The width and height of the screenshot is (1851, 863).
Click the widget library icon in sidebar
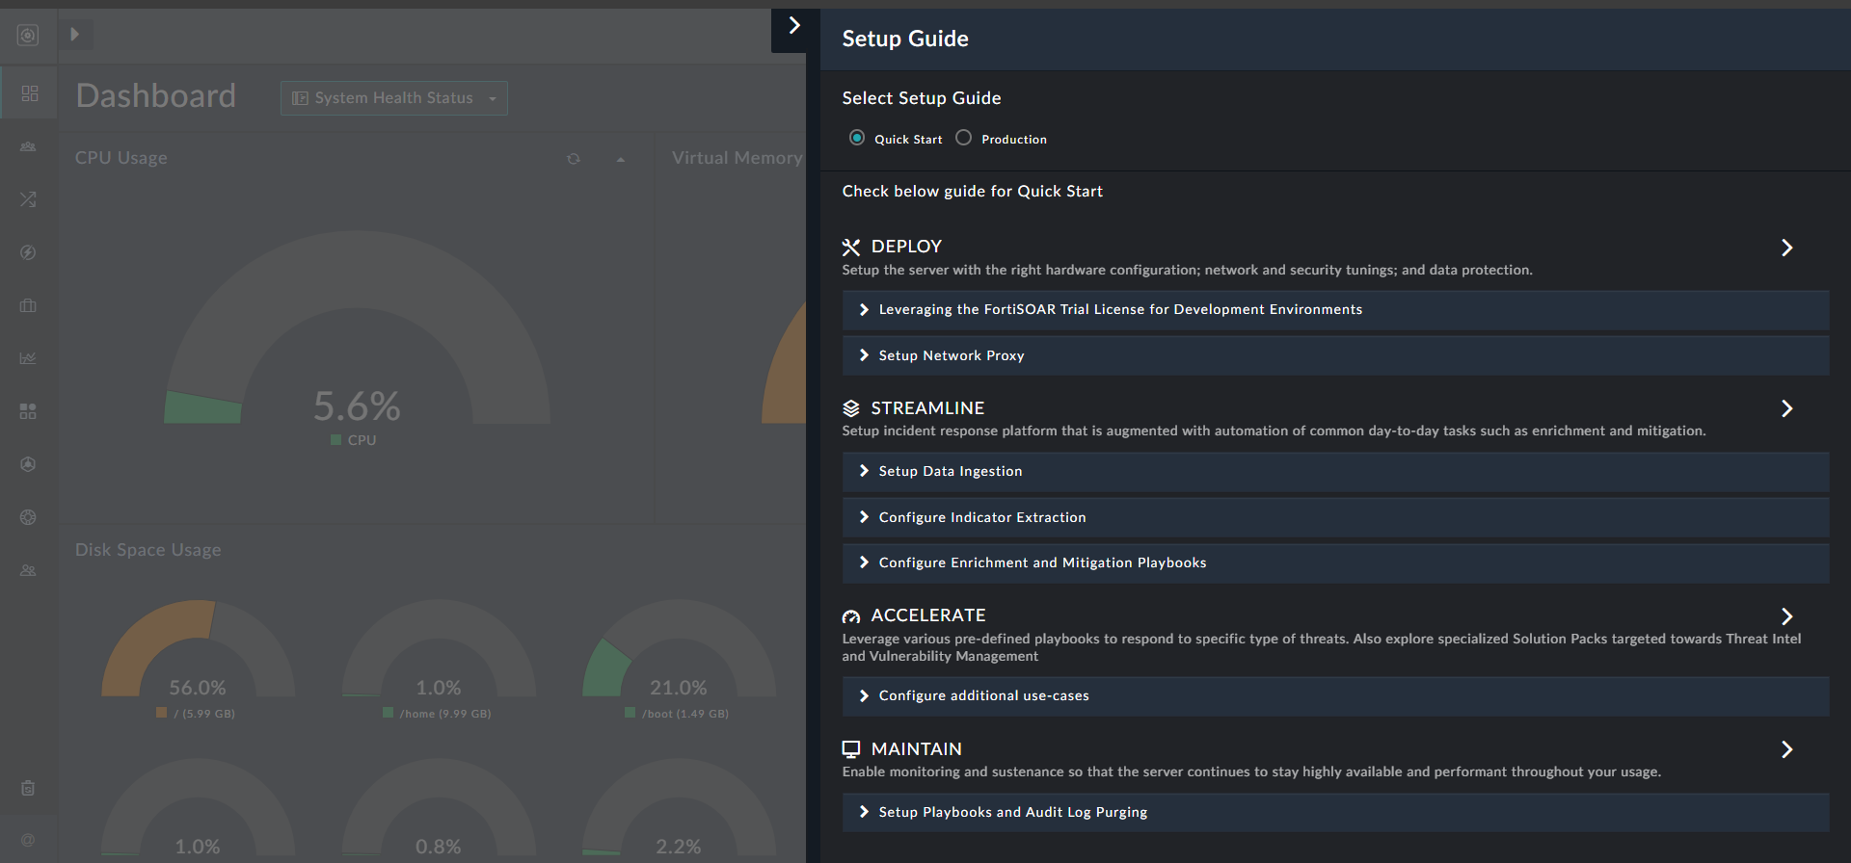tap(28, 410)
